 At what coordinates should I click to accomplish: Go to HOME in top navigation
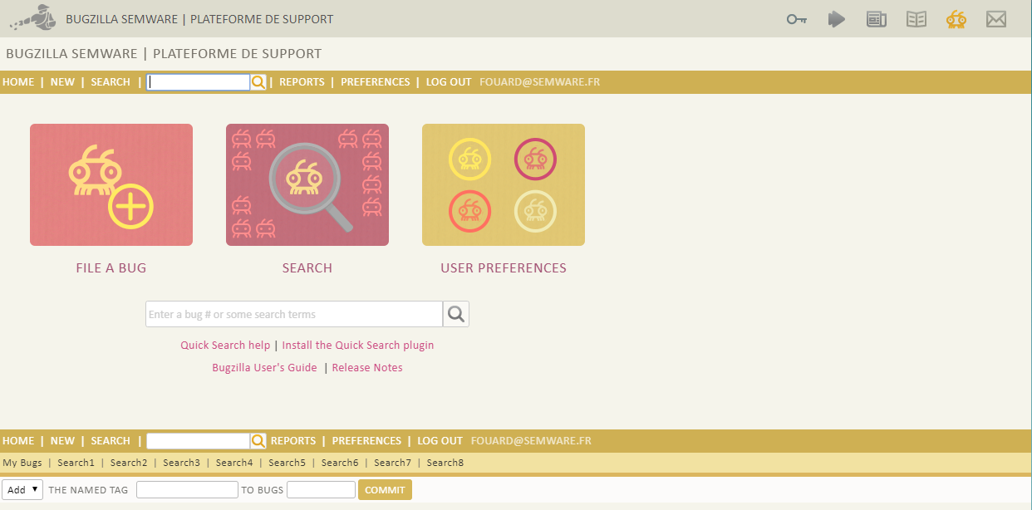coord(18,82)
